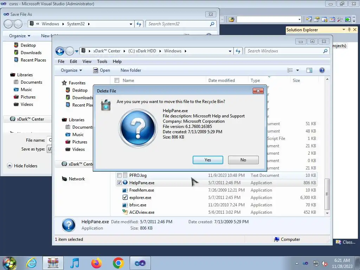Viewport: 360px width, 270px height.
Task: Close the Delete File dialog
Action: 258,91
